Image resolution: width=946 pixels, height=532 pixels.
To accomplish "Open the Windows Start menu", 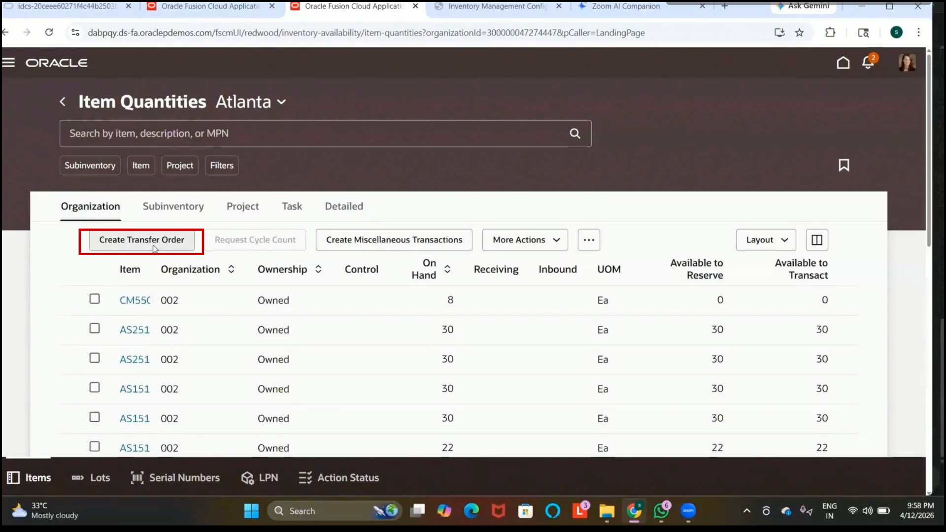I will coord(251,511).
